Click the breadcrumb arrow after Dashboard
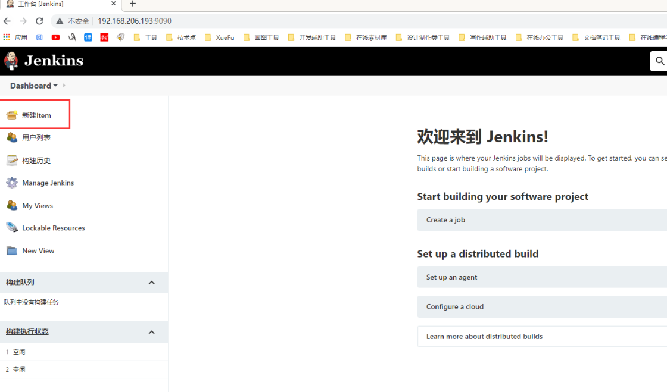 [64, 86]
